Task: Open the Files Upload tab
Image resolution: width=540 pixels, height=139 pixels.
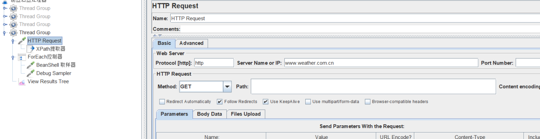Action: [x=246, y=114]
